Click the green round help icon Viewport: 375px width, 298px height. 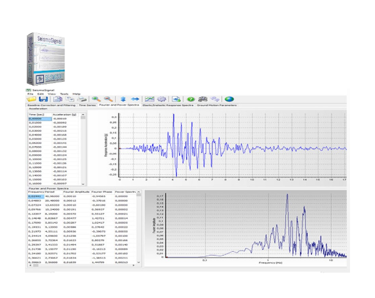191,99
